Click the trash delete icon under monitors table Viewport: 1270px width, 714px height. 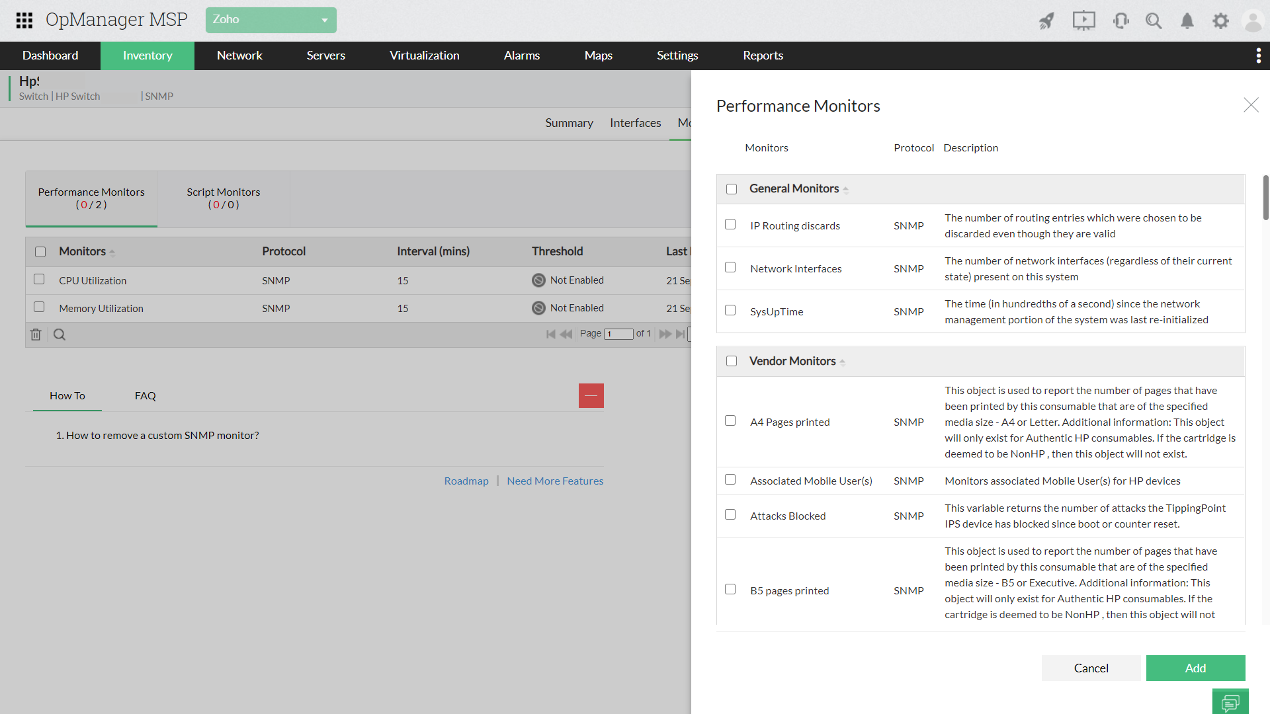(36, 335)
